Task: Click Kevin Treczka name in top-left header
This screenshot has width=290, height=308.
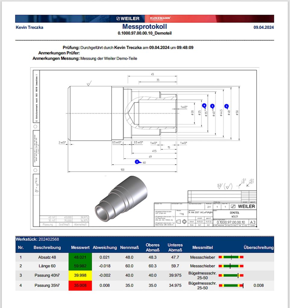Action: (29, 27)
